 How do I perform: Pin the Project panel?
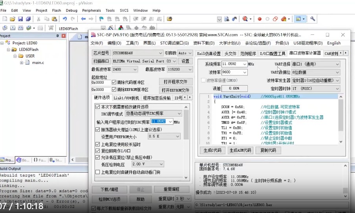(x=57, y=36)
